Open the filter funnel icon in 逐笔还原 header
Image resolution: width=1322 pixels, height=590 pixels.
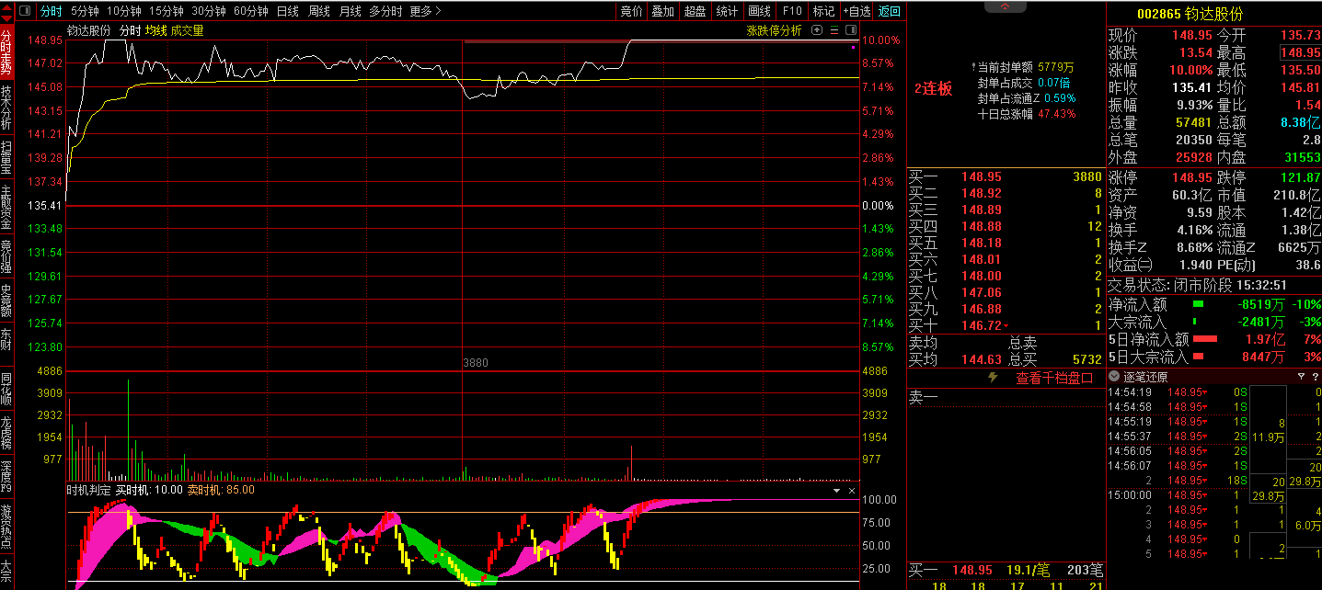tap(1301, 377)
